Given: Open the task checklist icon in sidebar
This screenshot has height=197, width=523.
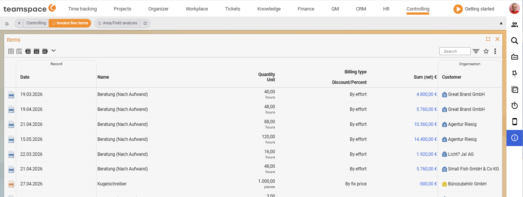Looking at the screenshot, I should [x=515, y=90].
